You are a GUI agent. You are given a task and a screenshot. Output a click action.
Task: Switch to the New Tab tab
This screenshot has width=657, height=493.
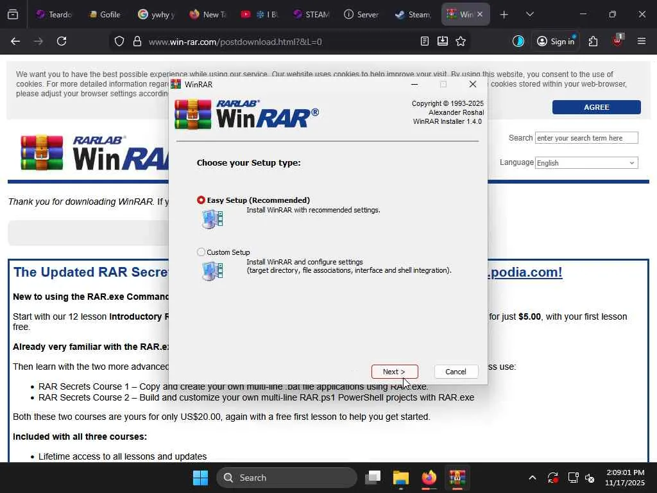point(207,15)
